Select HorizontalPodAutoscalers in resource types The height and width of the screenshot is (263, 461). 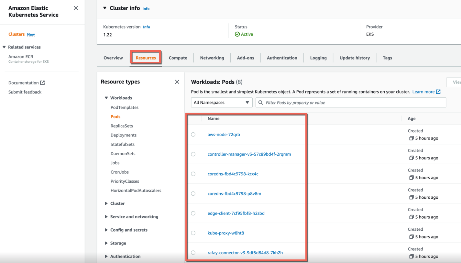coord(136,191)
